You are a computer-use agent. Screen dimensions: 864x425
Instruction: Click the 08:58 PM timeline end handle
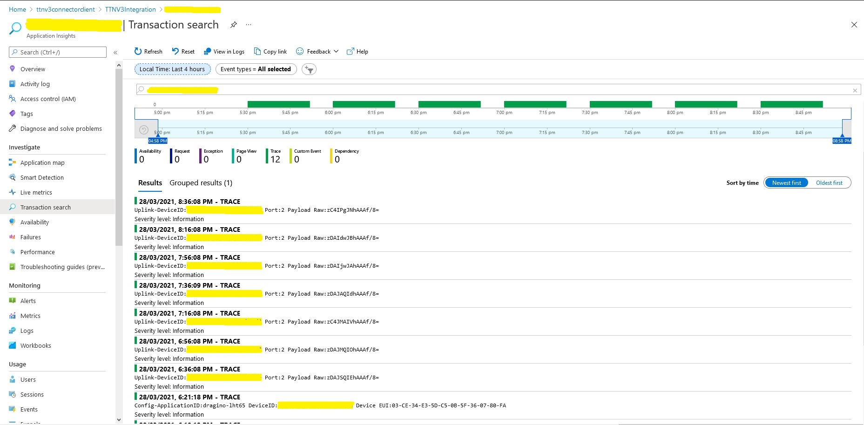[842, 140]
